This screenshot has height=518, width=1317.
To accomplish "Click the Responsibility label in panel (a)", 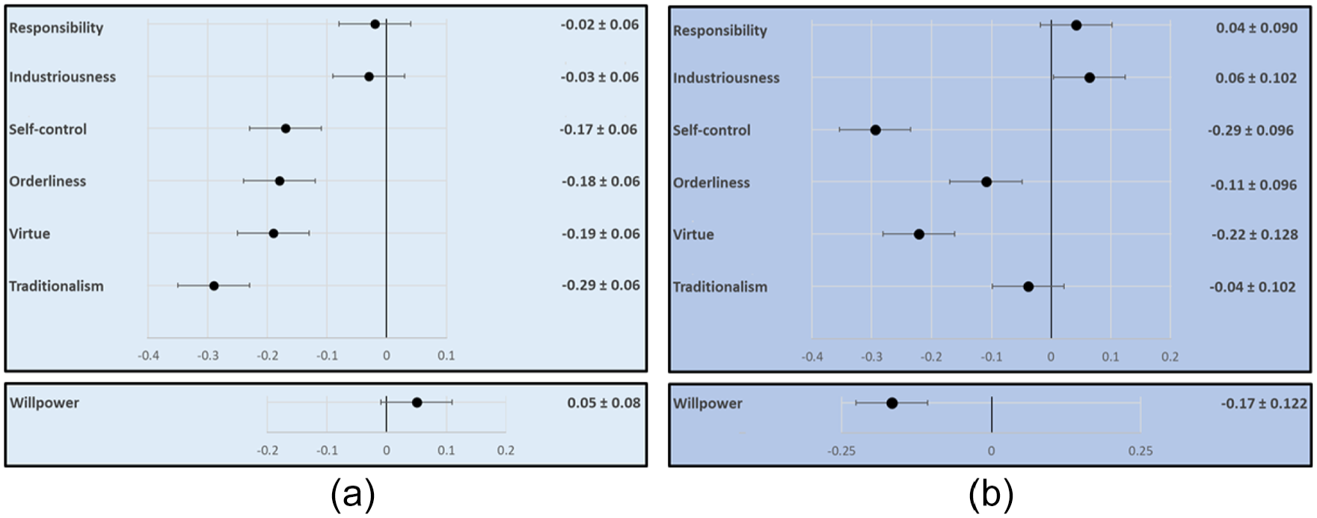I will tap(56, 28).
